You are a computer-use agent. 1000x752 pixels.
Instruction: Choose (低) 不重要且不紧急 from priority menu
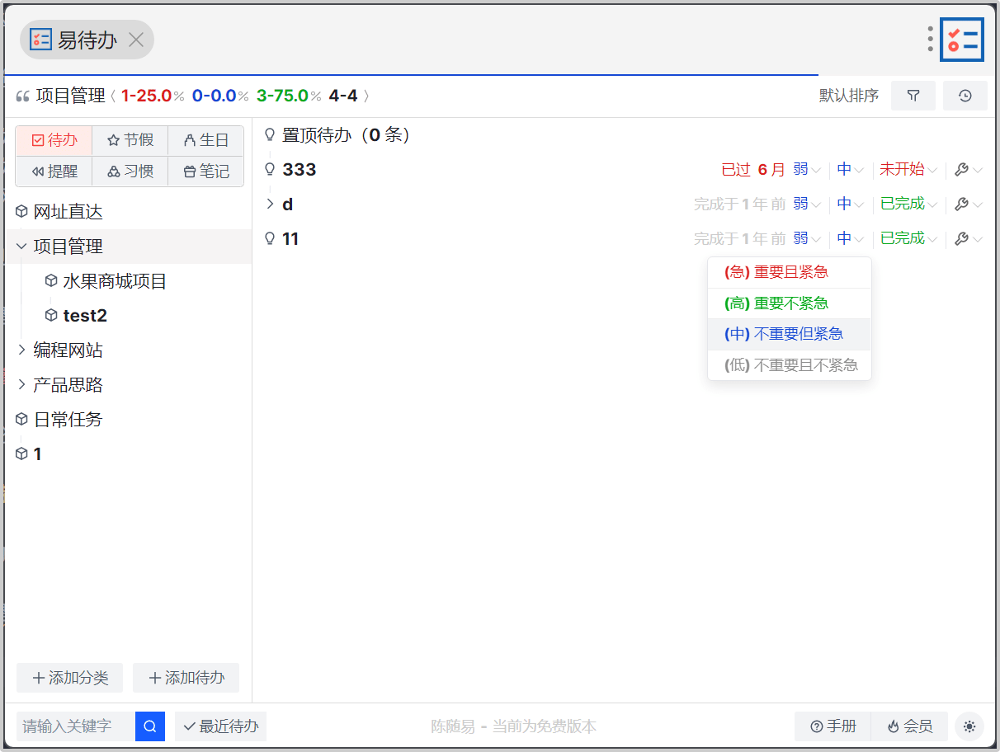click(789, 365)
